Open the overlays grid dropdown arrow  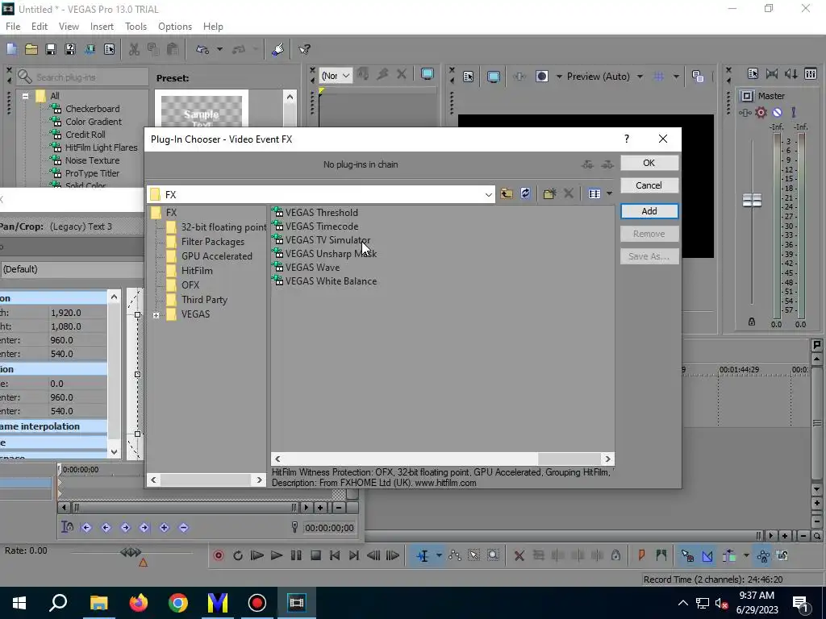coord(676,77)
